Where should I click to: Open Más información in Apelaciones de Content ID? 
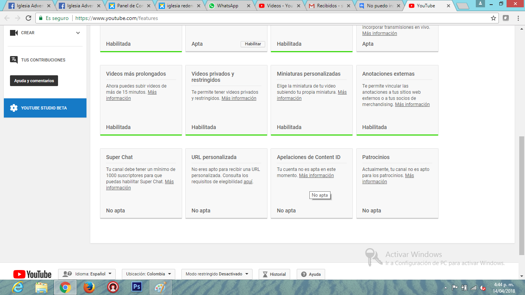click(316, 176)
